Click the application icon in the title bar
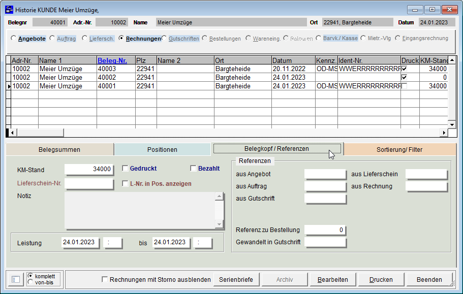 [9, 10]
